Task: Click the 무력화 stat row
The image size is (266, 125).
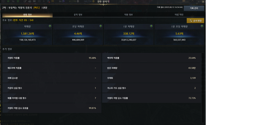Action: point(152,78)
